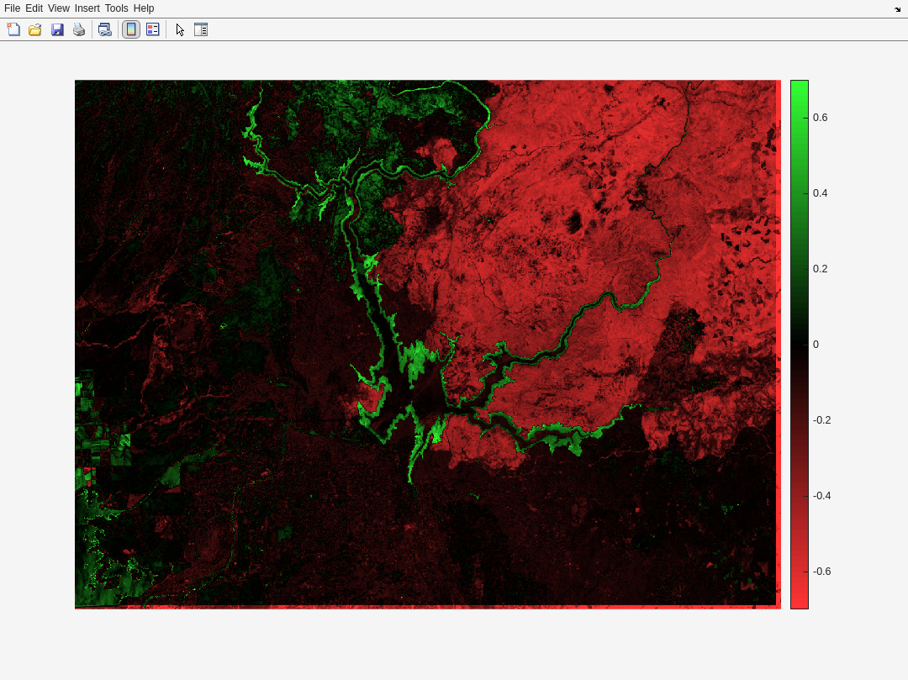
Task: Open the File menu
Action: (12, 8)
